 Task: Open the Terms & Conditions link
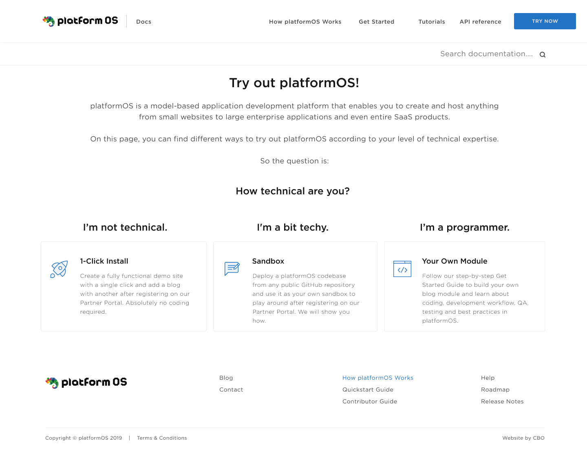click(162, 438)
